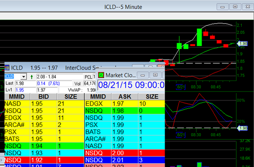This screenshot has width=254, height=167.
Task: Click the 8/21 date label under price chart
Action: pyautogui.click(x=181, y=87)
